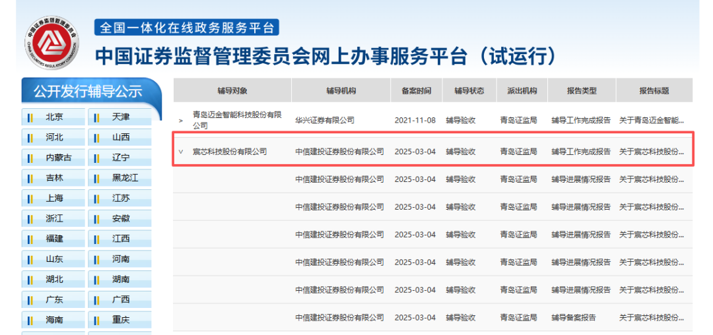
Task: Click 辅导工作完成报告 in the 宸芯科技 row
Action: tap(581, 152)
